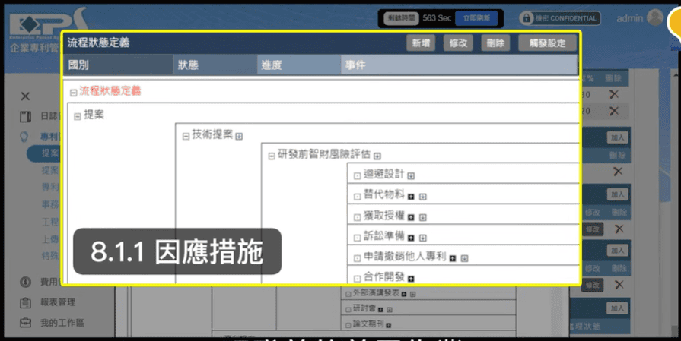Open 報表管理 in the left sidebar

58,302
